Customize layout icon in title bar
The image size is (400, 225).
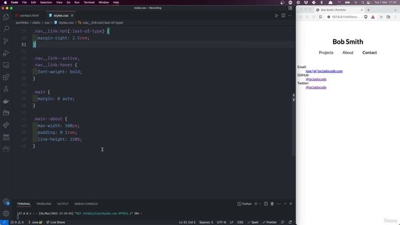coord(290,8)
